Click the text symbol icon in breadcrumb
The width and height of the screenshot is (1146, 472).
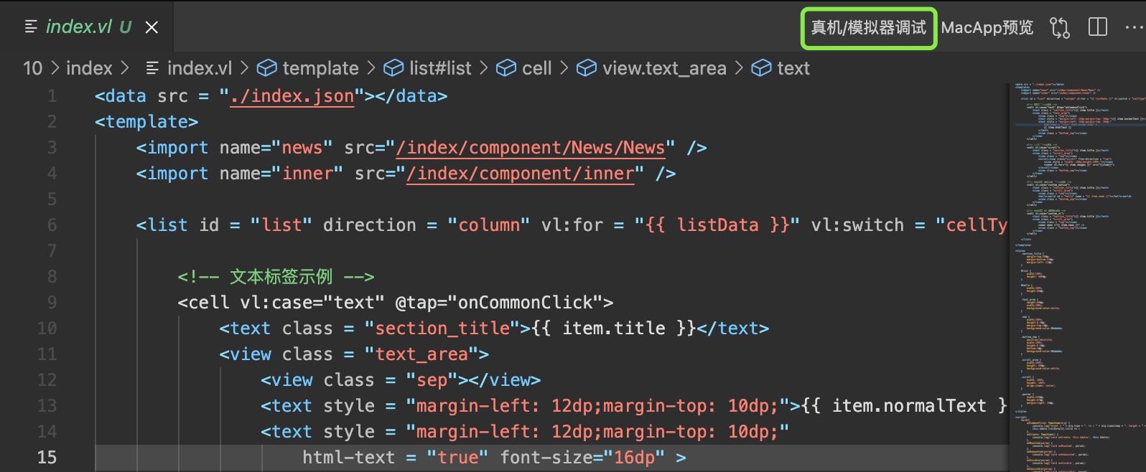click(761, 68)
